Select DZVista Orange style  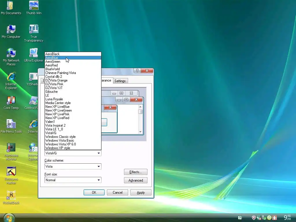pyautogui.click(x=73, y=80)
